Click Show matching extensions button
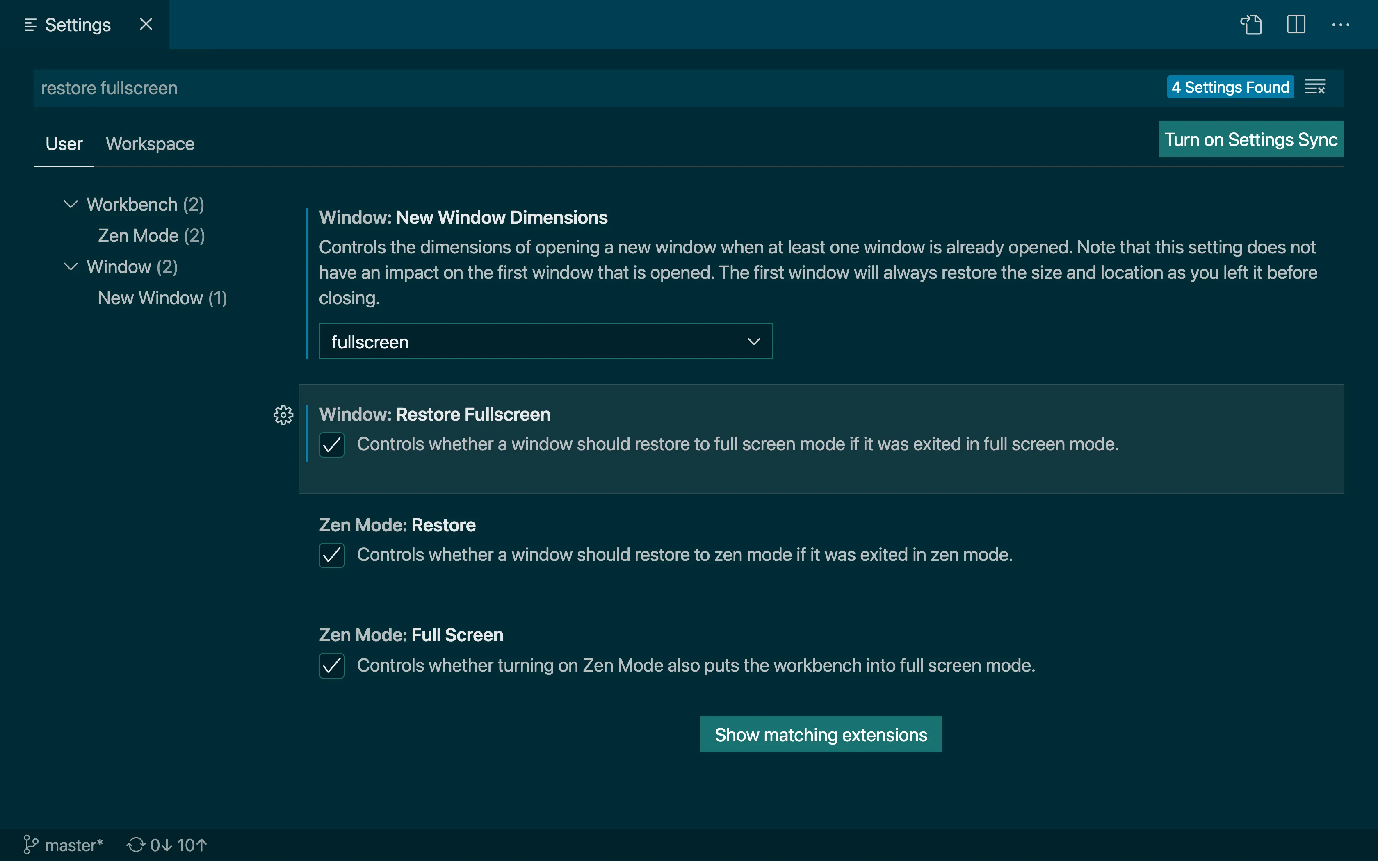The image size is (1378, 861). point(820,735)
